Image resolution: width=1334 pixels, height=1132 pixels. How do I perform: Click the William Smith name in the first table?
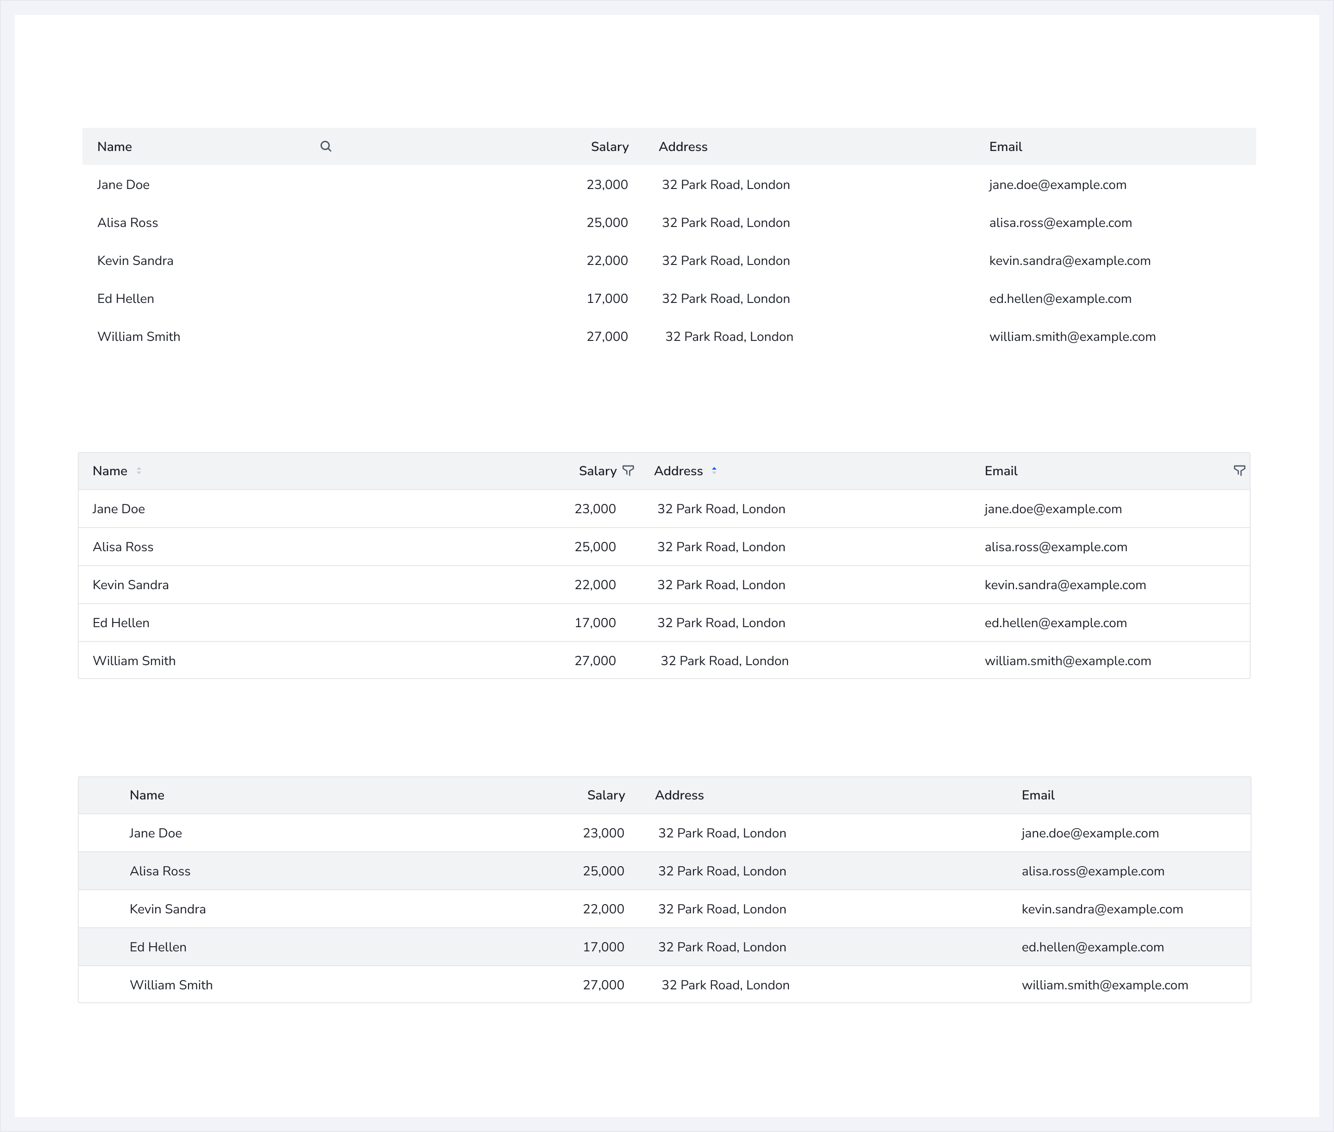pos(138,337)
